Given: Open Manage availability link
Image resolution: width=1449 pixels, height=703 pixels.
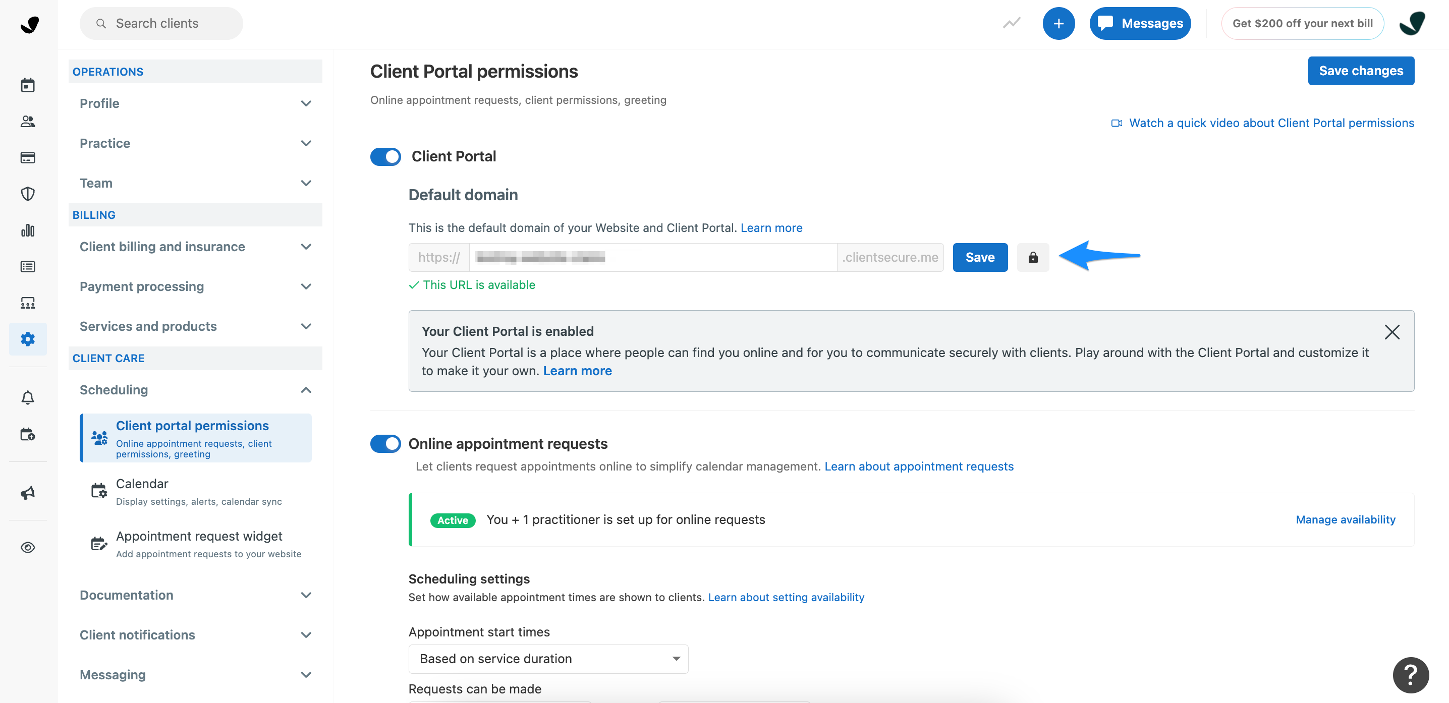Looking at the screenshot, I should click(x=1346, y=519).
